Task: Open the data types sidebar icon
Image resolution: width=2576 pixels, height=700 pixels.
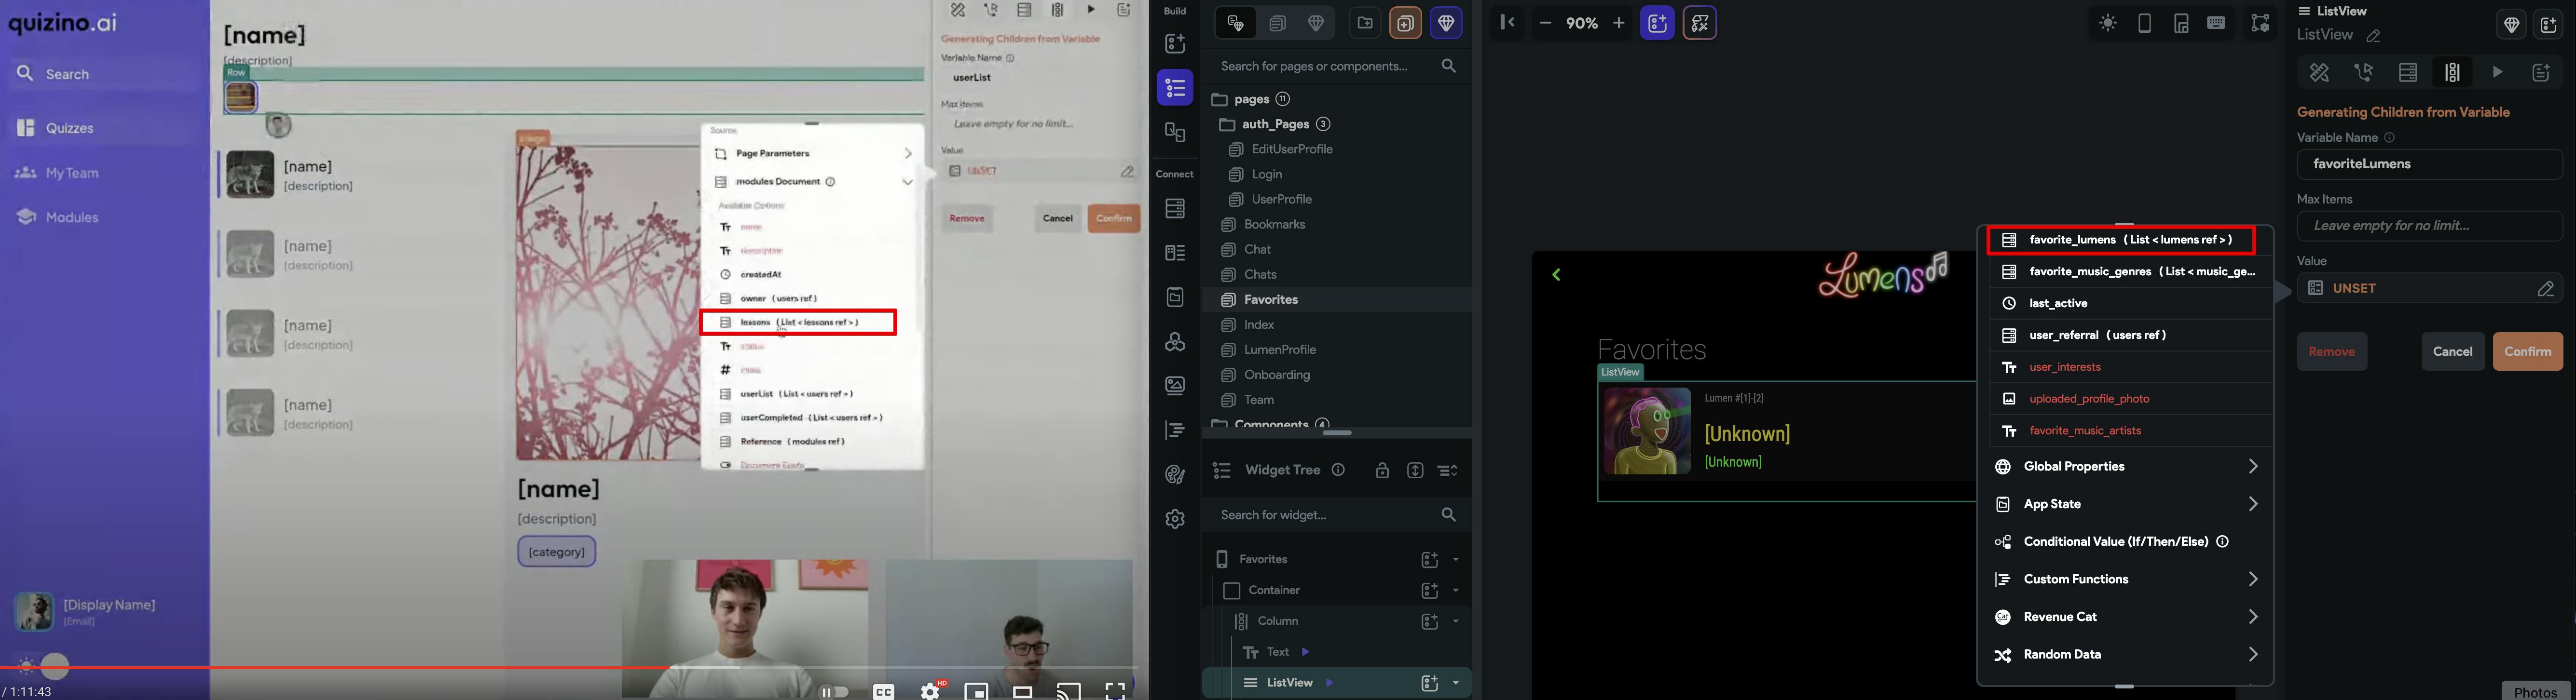Action: pyautogui.click(x=1175, y=253)
